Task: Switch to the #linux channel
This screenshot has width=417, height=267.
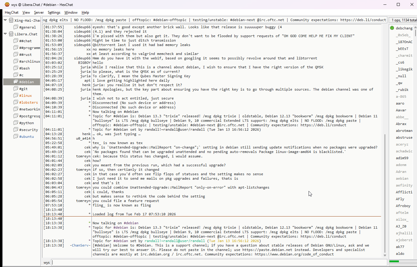Action: [26, 96]
